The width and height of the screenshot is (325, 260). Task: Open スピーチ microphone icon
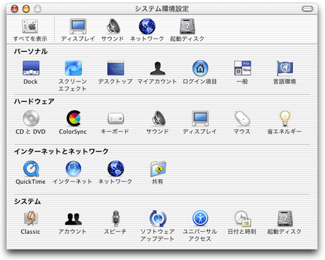pos(116,218)
